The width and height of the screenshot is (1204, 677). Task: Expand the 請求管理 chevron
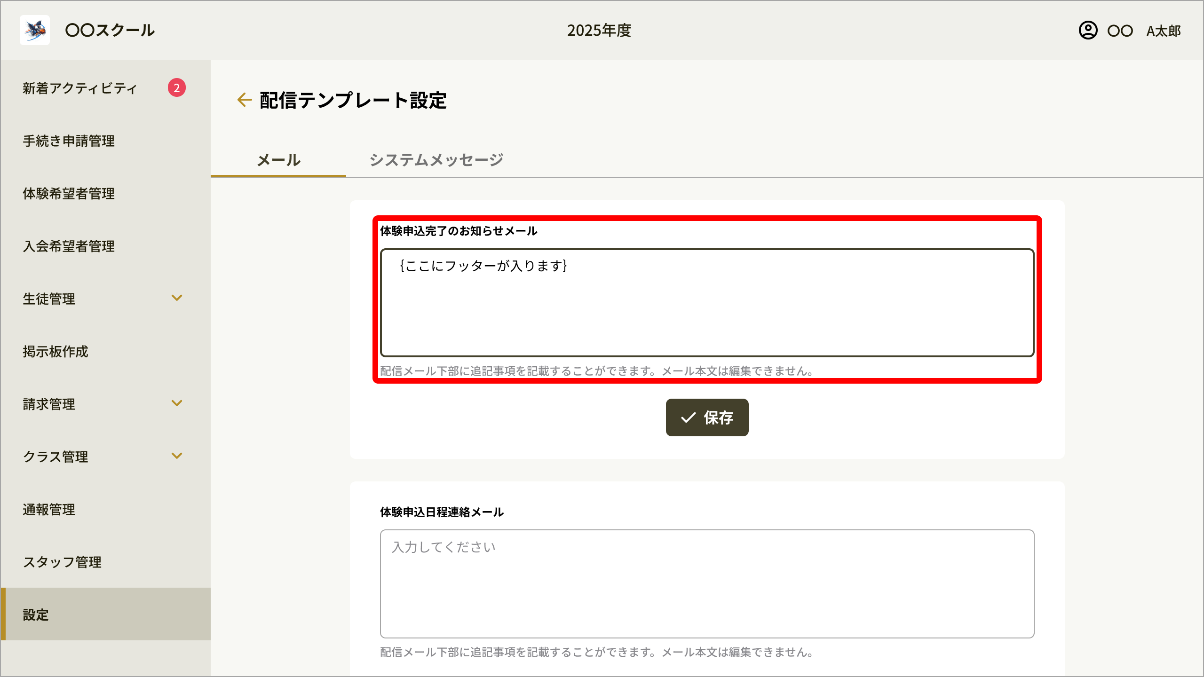tap(177, 403)
